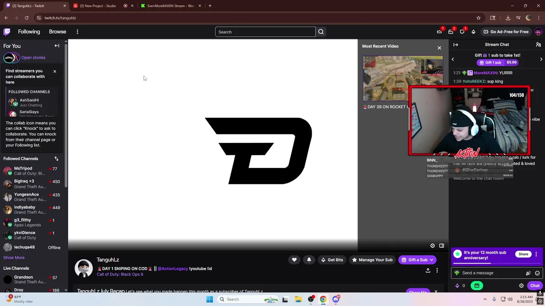Click the Twitch search field
Image resolution: width=545 pixels, height=306 pixels.
click(265, 32)
